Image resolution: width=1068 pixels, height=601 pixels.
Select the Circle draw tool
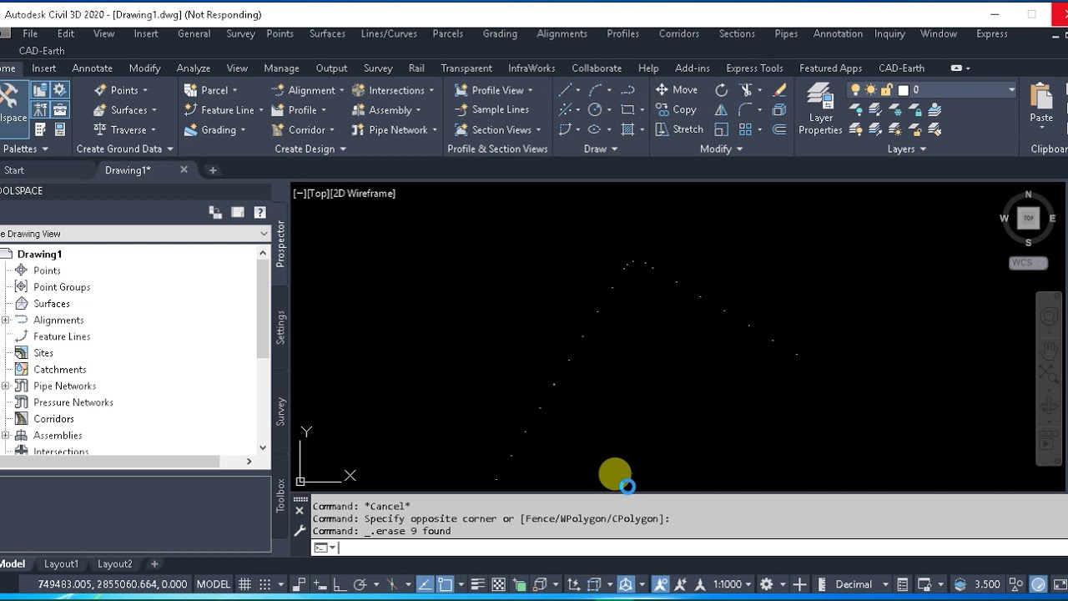(x=595, y=109)
